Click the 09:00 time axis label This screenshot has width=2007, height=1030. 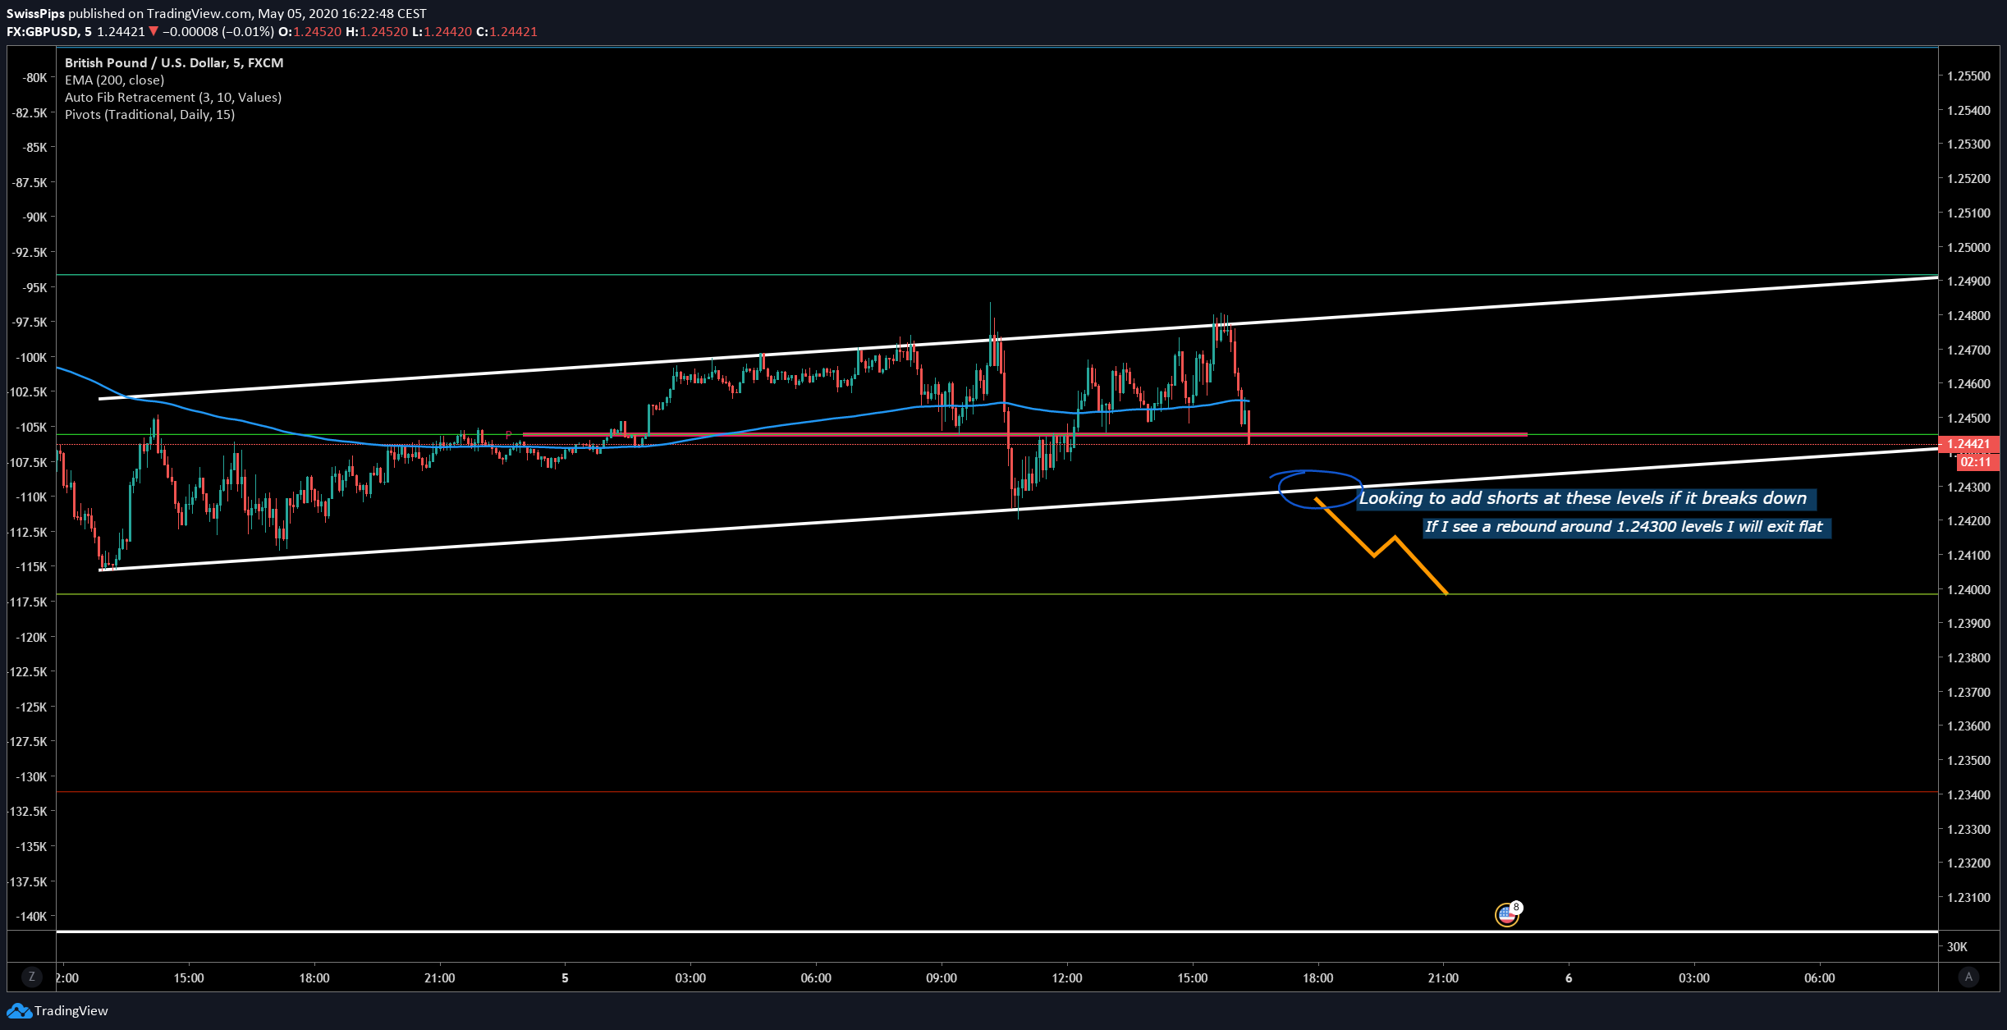942,977
